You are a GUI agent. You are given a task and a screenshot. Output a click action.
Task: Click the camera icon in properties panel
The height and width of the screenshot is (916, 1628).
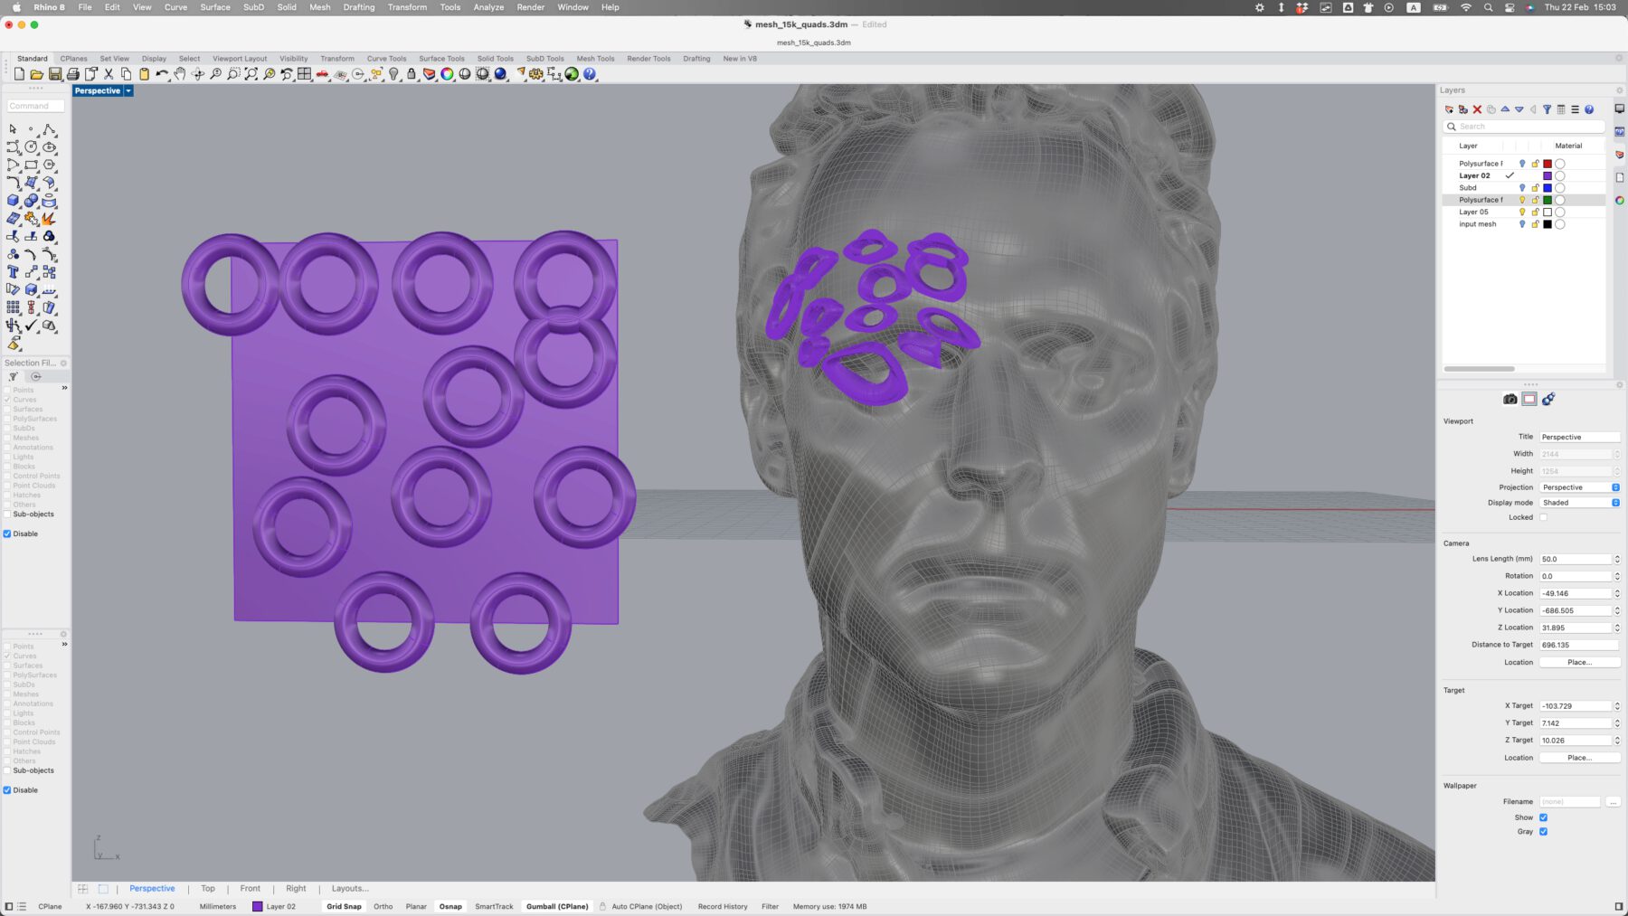[x=1510, y=399]
